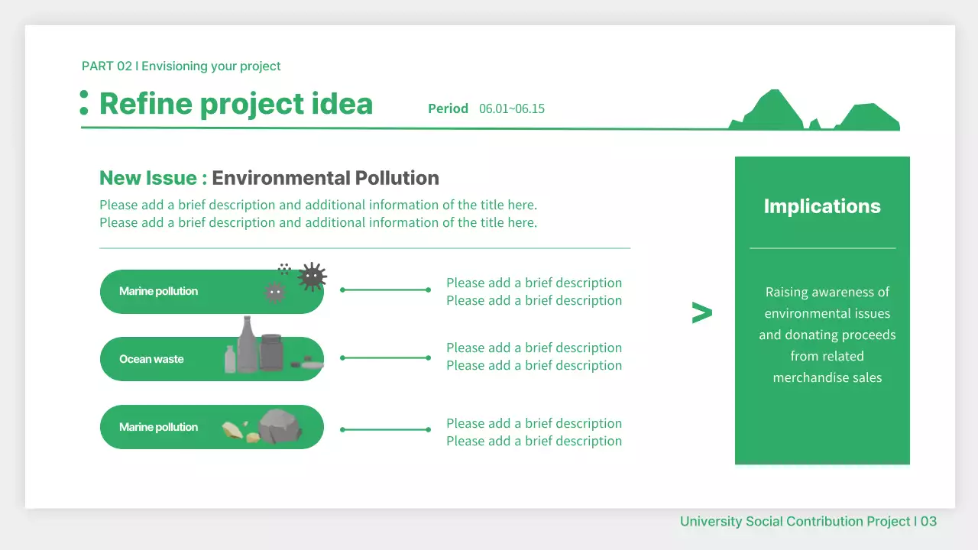The image size is (978, 550).
Task: Expand the underline below the Implications title
Action: coord(822,246)
